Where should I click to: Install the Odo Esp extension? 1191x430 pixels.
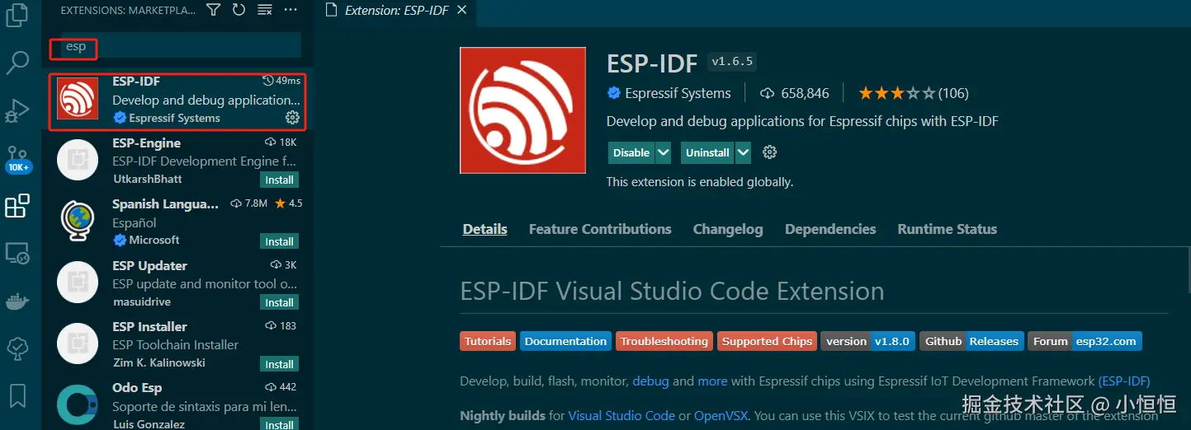(279, 424)
